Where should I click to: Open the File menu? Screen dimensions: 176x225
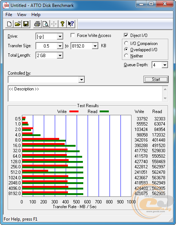point(9,15)
